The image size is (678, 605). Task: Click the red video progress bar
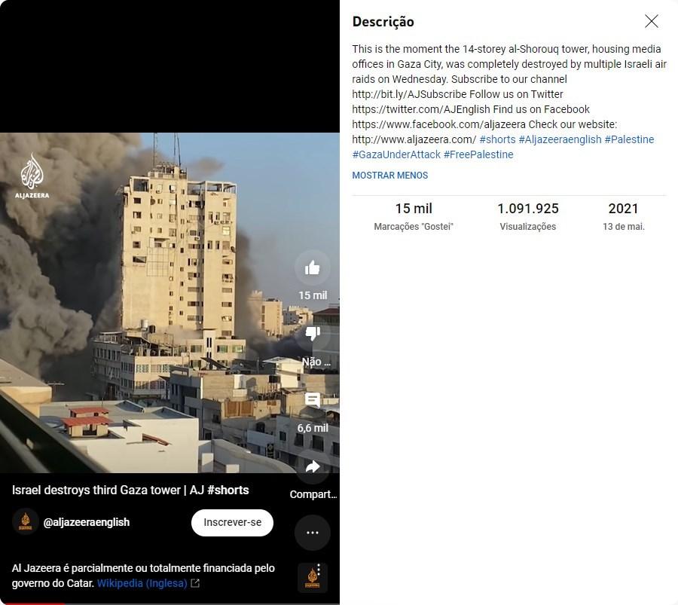32,603
